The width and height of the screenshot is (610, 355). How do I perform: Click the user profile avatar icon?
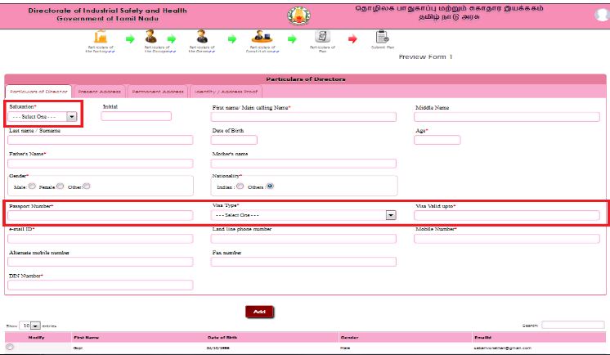(602, 15)
